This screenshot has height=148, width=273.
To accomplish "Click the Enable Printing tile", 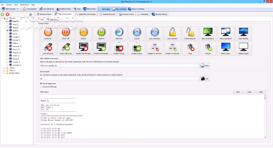I will click(x=137, y=49).
